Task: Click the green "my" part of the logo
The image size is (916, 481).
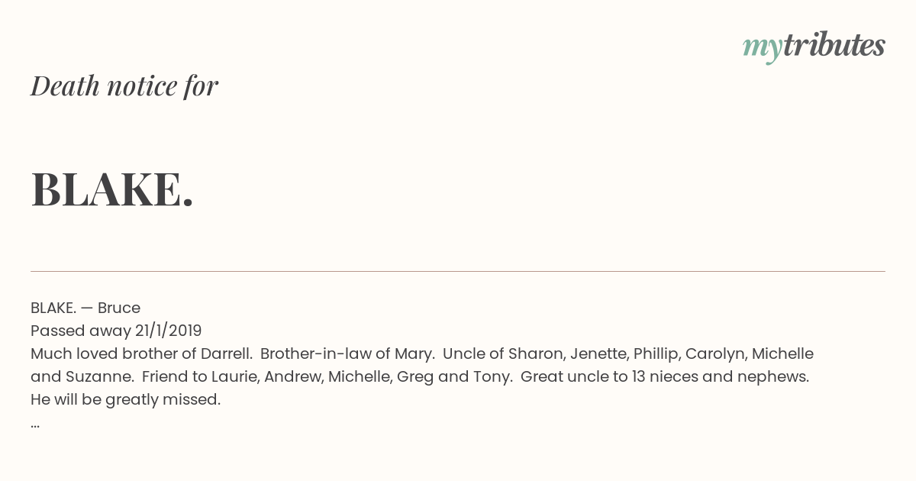Action: [x=762, y=50]
